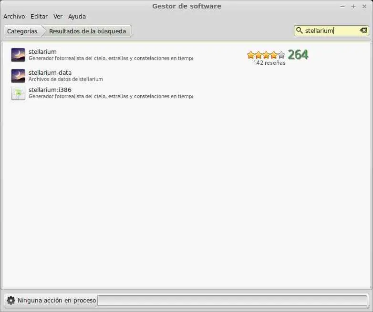Screen dimensions: 373x312
Task: Click into the search box containing stellarium
Action: tap(332, 30)
